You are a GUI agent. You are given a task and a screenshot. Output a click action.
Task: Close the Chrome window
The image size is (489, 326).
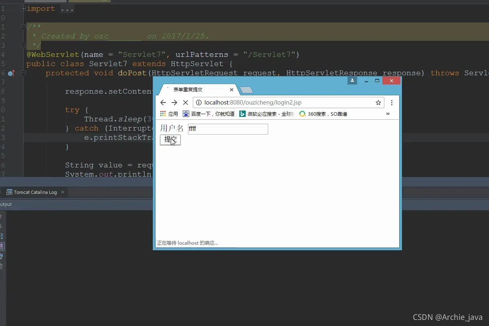pos(391,80)
